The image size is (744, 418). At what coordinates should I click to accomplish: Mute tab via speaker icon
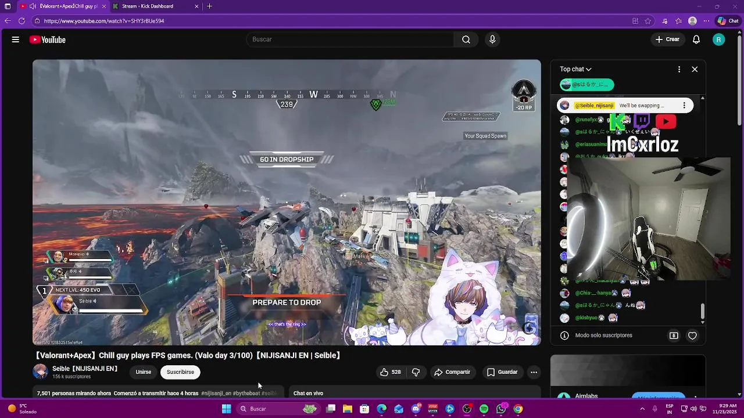point(33,6)
